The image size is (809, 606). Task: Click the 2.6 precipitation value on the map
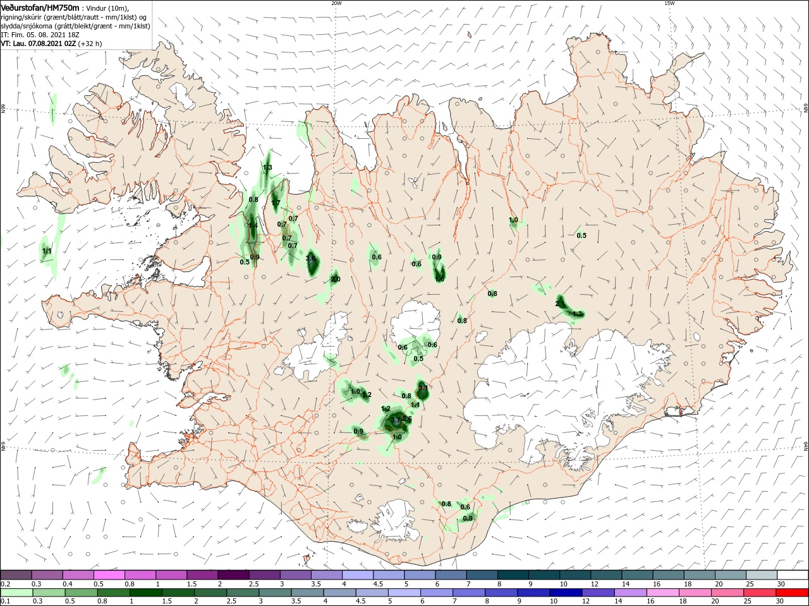tap(407, 419)
